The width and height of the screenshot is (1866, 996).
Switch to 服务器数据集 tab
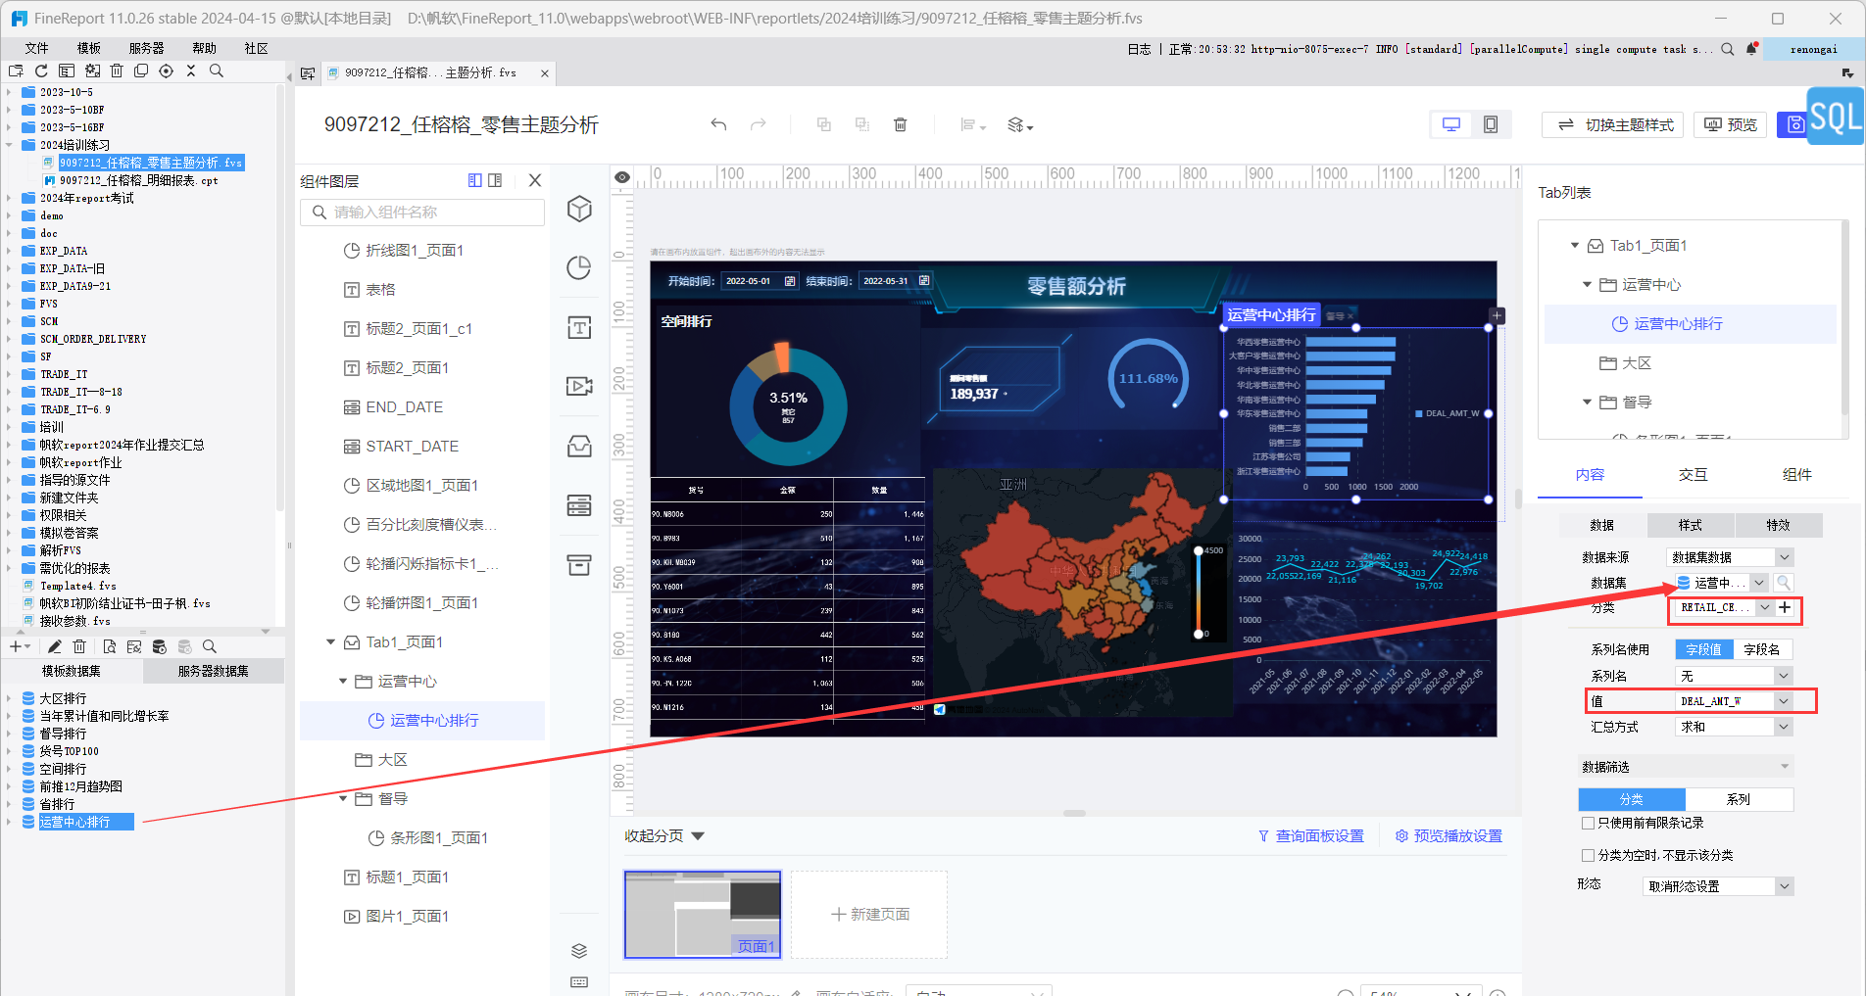tap(214, 671)
